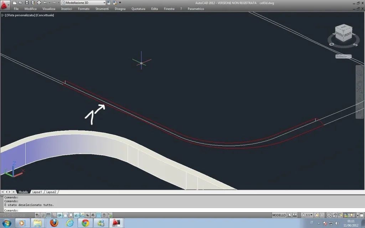
Task: Toggle Dynamic UCS in status bar
Action: coord(82,215)
